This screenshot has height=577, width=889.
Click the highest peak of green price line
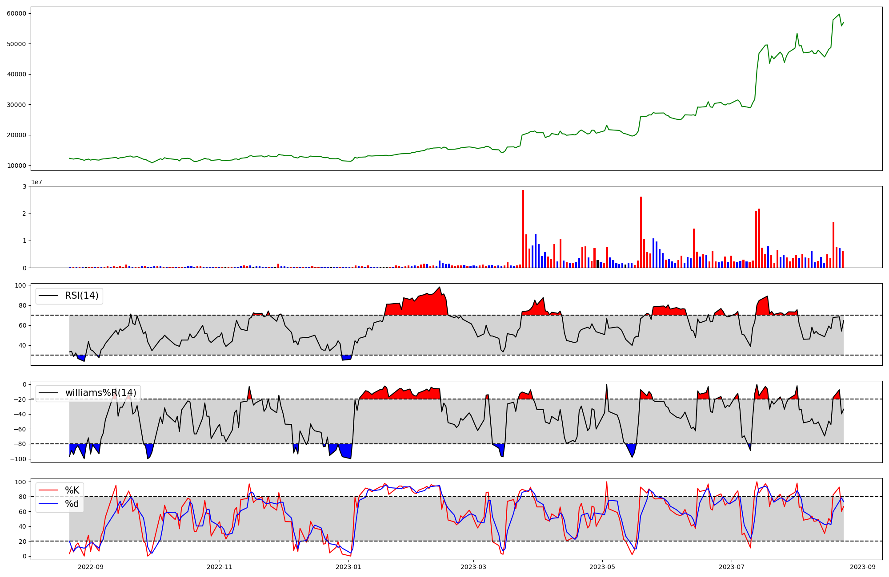click(x=839, y=15)
